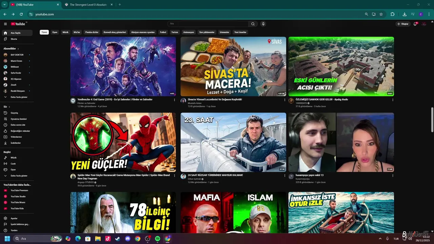The width and height of the screenshot is (434, 244).
Task: Expand the Siz section chevron
Action: [x=9, y=107]
